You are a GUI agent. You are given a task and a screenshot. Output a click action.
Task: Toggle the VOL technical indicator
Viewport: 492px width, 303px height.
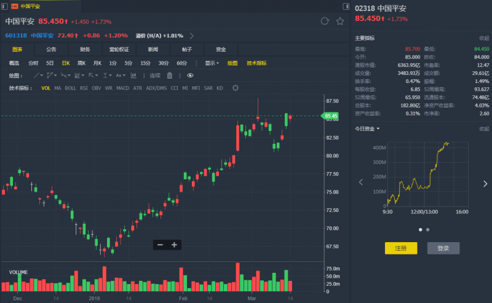46,88
